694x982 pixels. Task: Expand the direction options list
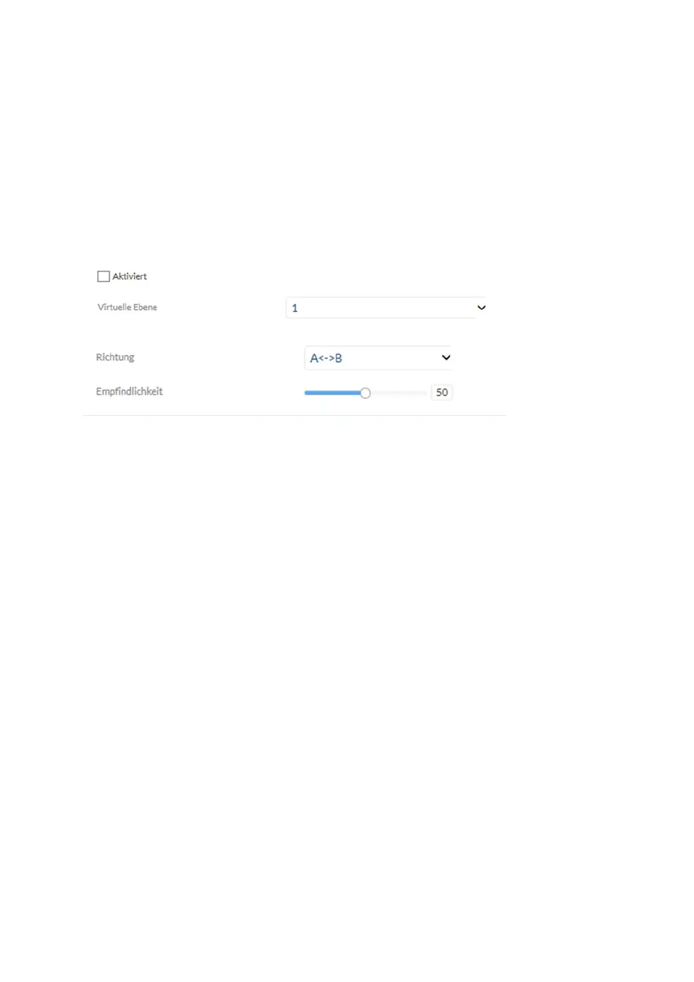click(x=377, y=358)
